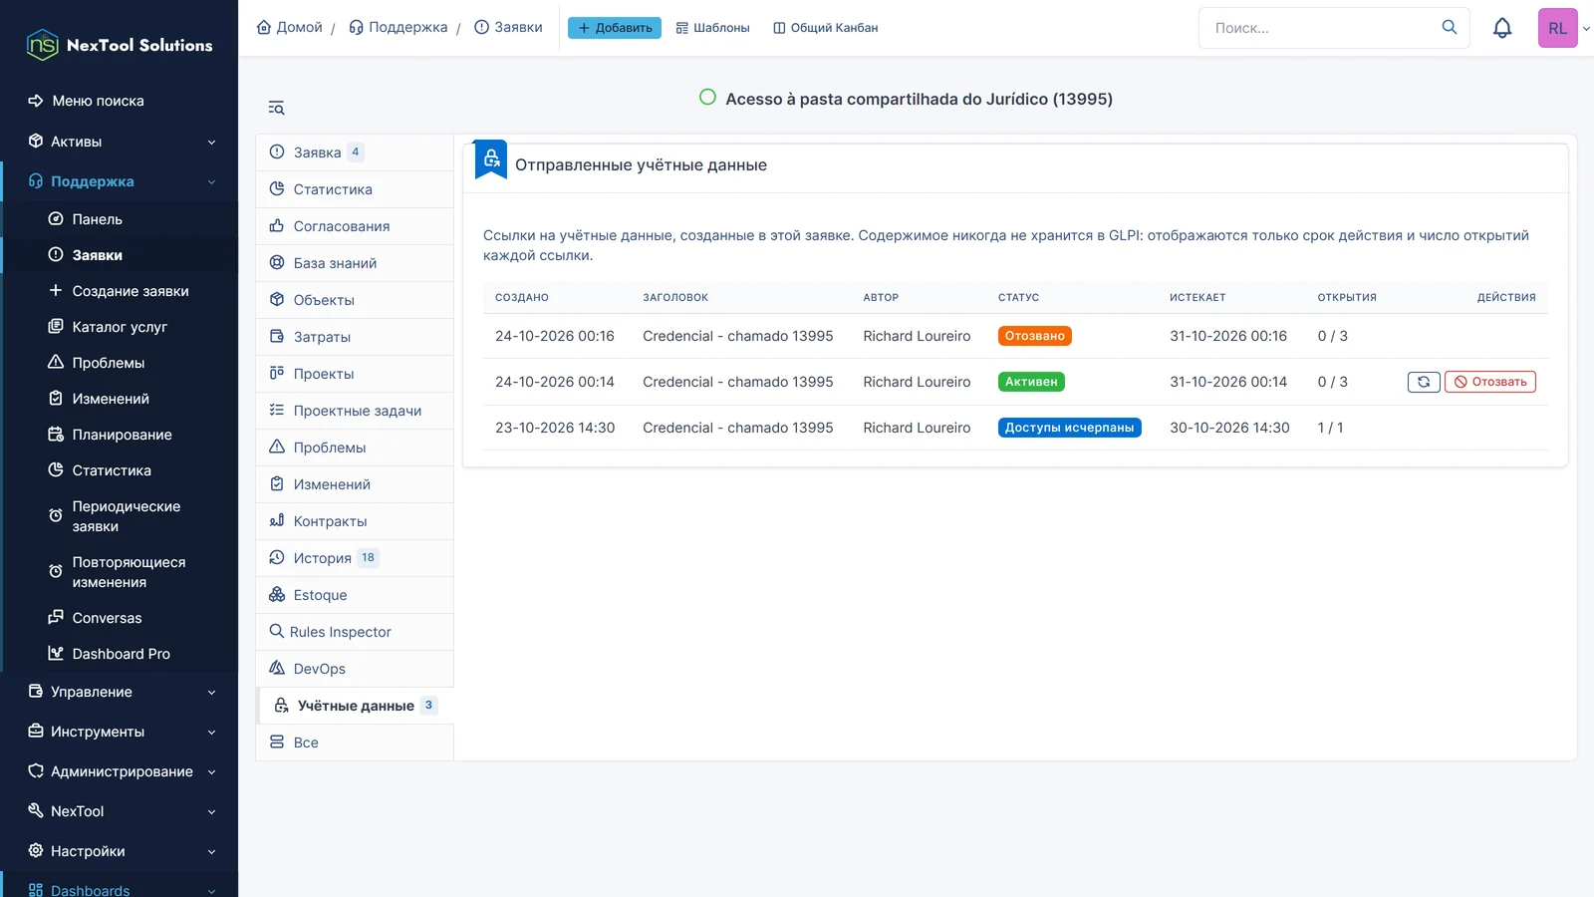This screenshot has height=897, width=1594.
Task: Open Общий Канбан view
Action: click(826, 28)
